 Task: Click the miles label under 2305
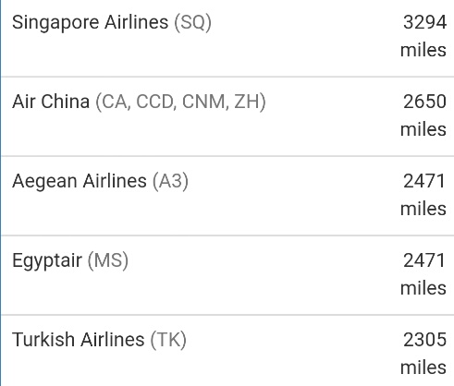click(x=423, y=368)
